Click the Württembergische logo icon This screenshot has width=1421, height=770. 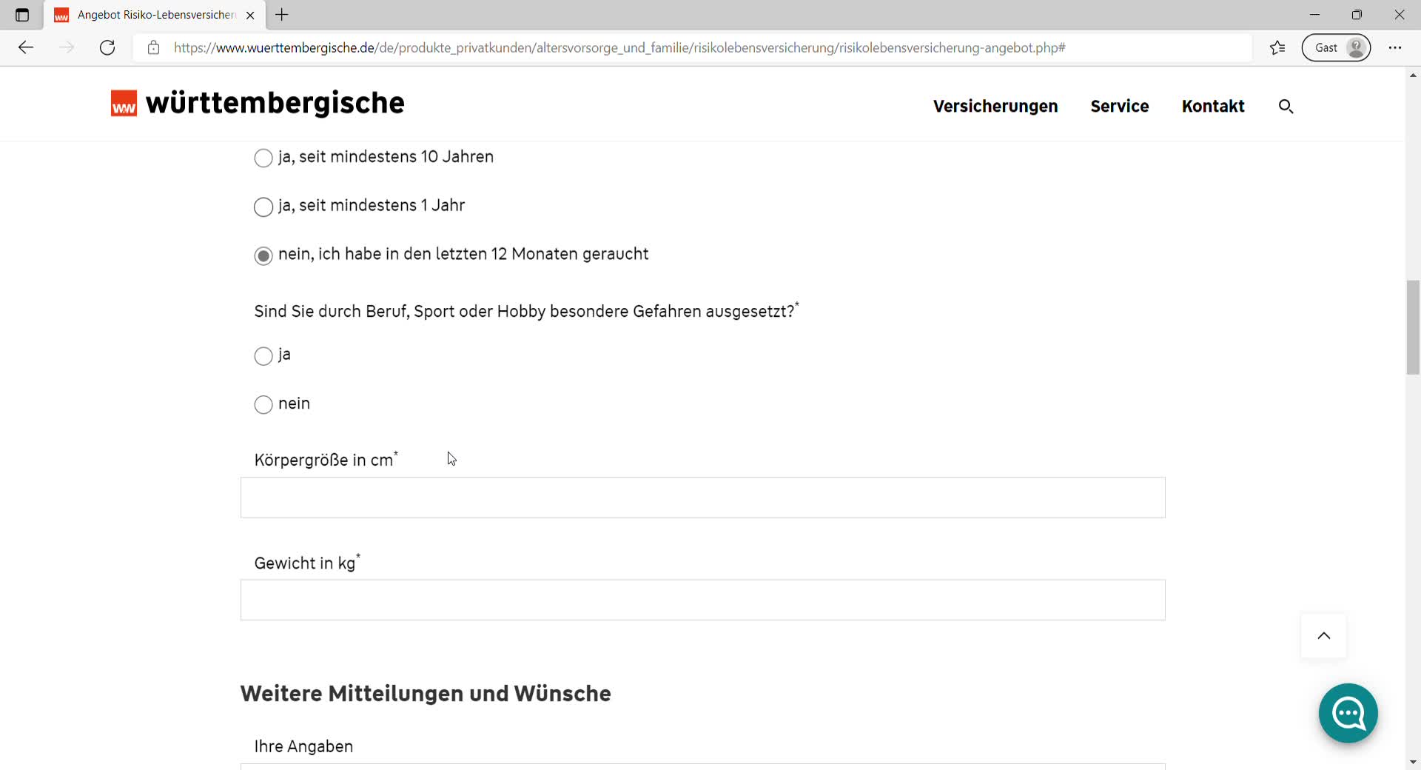tap(124, 104)
